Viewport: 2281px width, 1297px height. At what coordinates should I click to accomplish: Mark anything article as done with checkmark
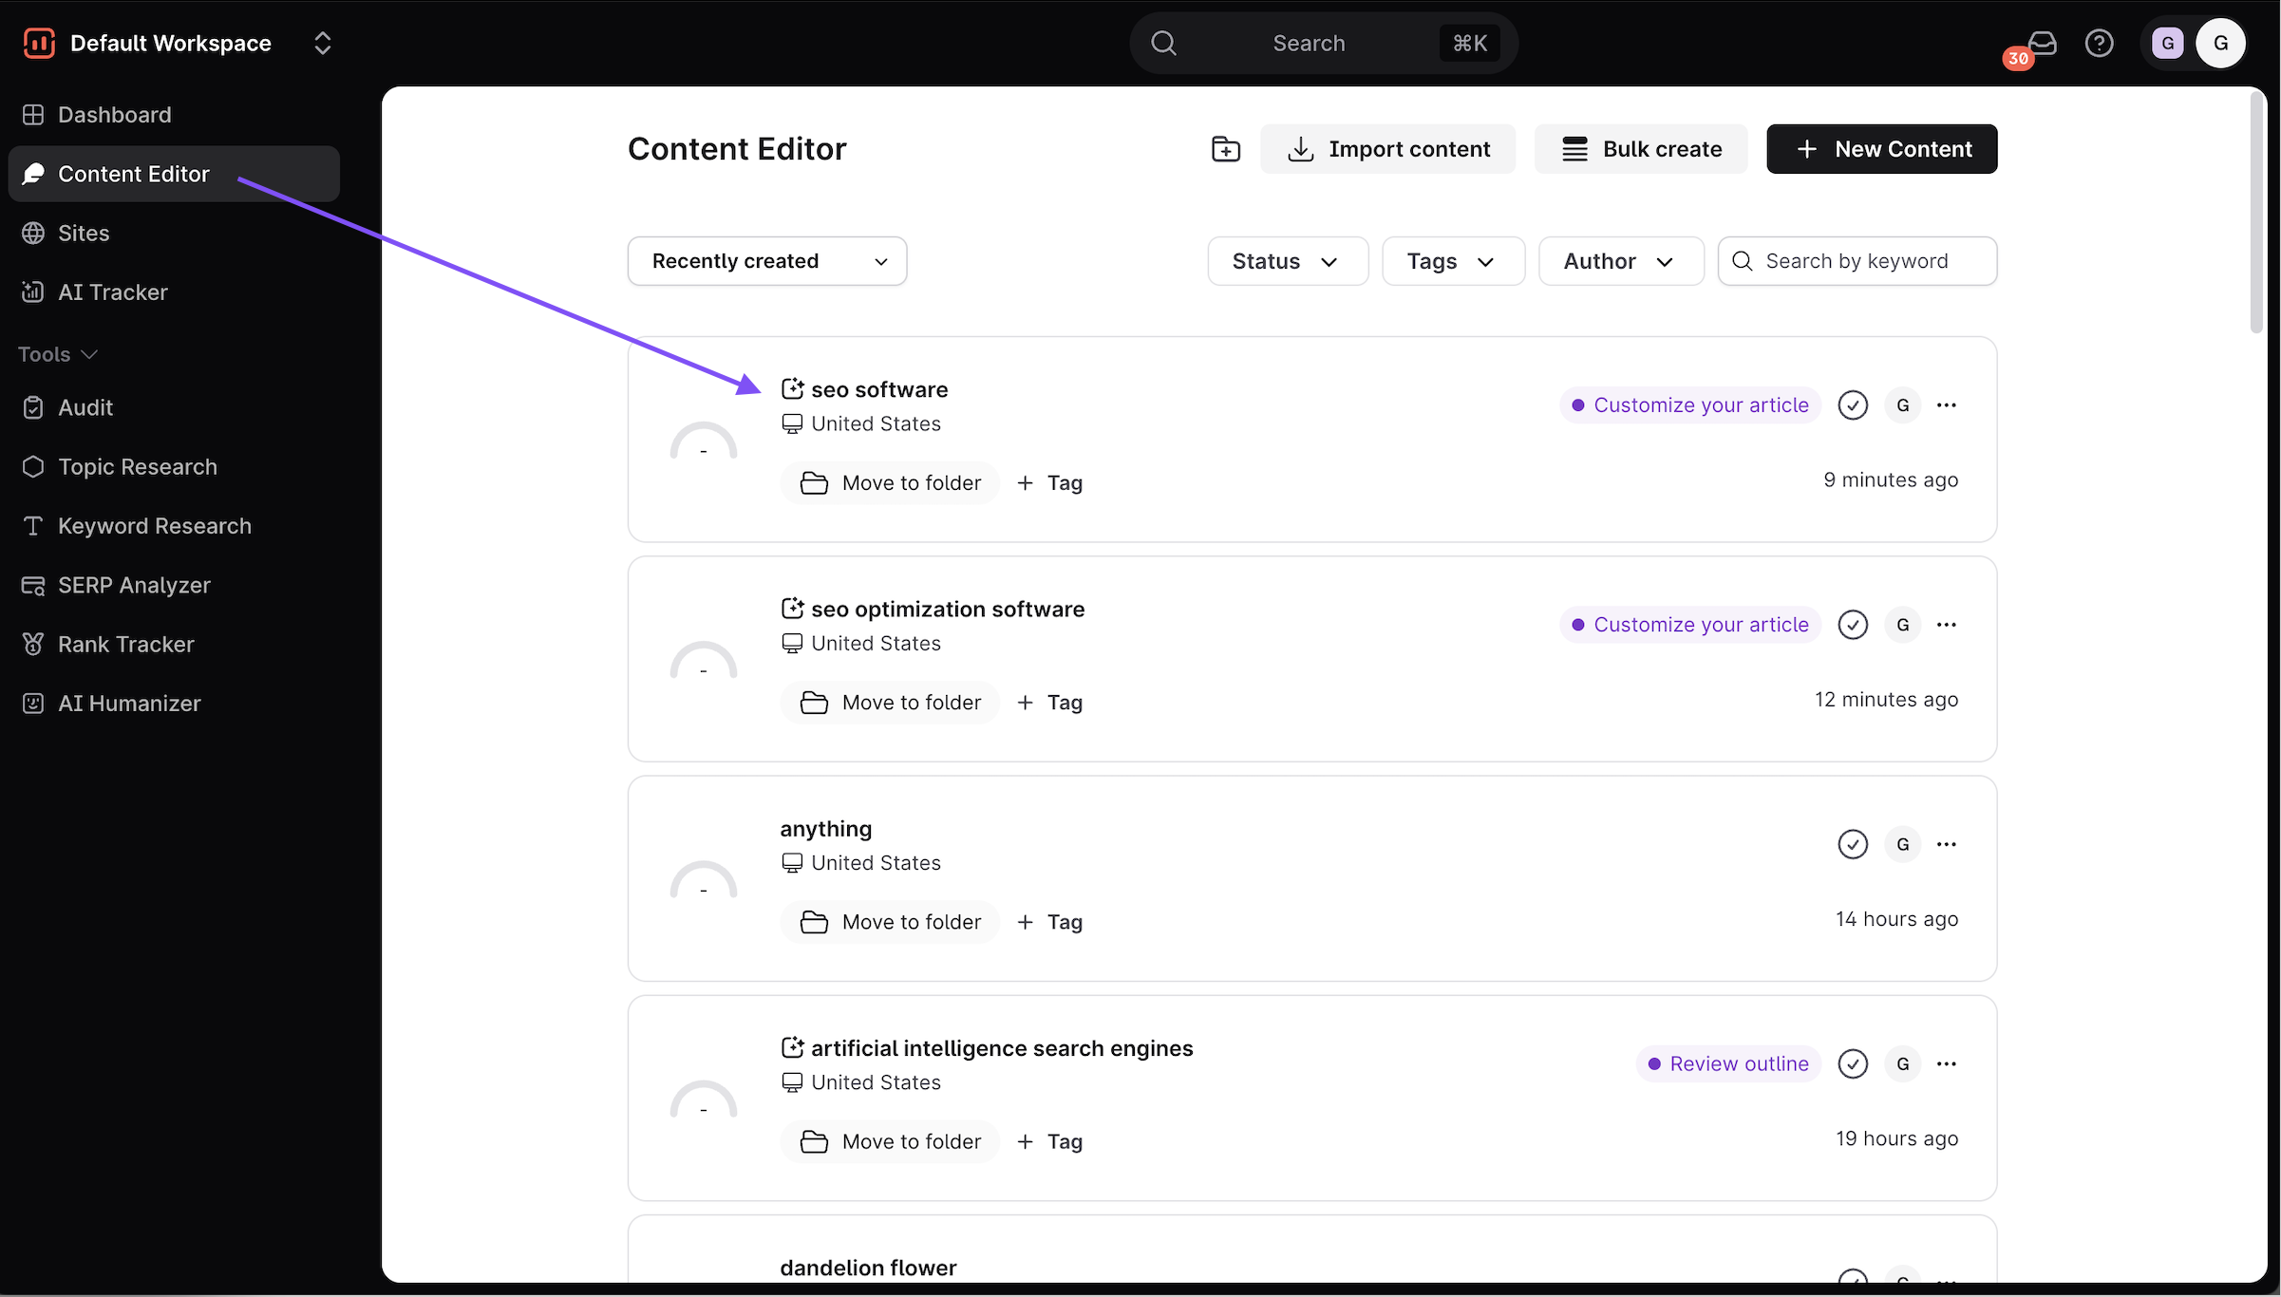(x=1852, y=844)
